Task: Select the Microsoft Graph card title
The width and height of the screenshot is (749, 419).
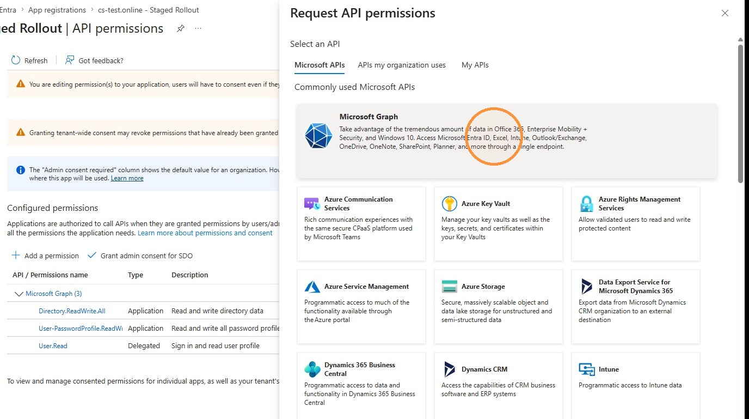Action: pos(369,117)
